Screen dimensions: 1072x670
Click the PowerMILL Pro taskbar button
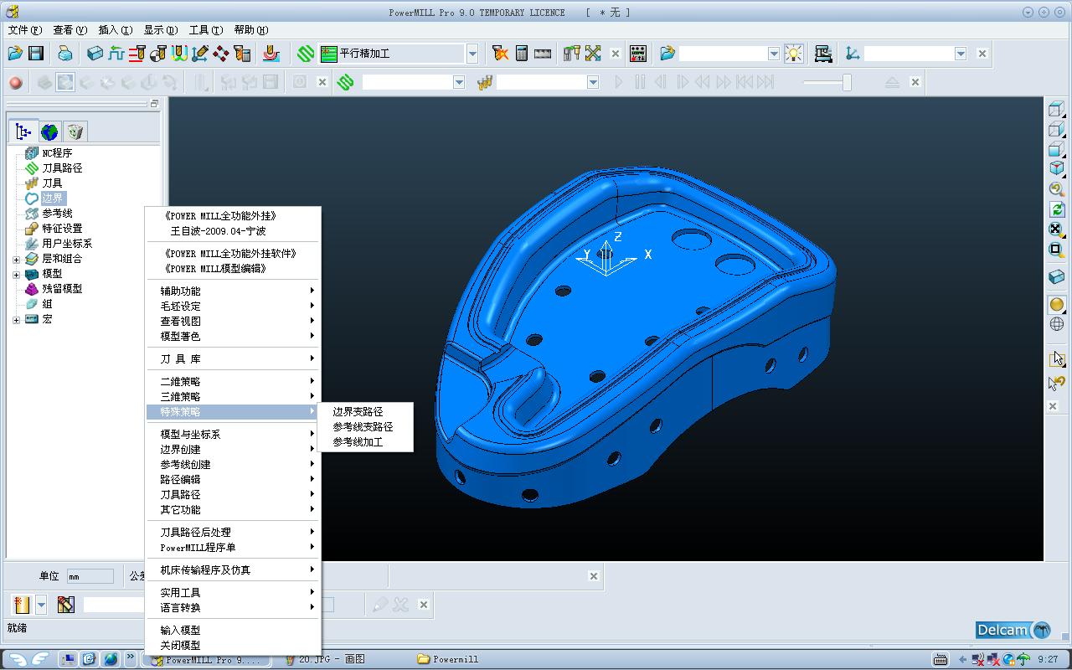205,659
